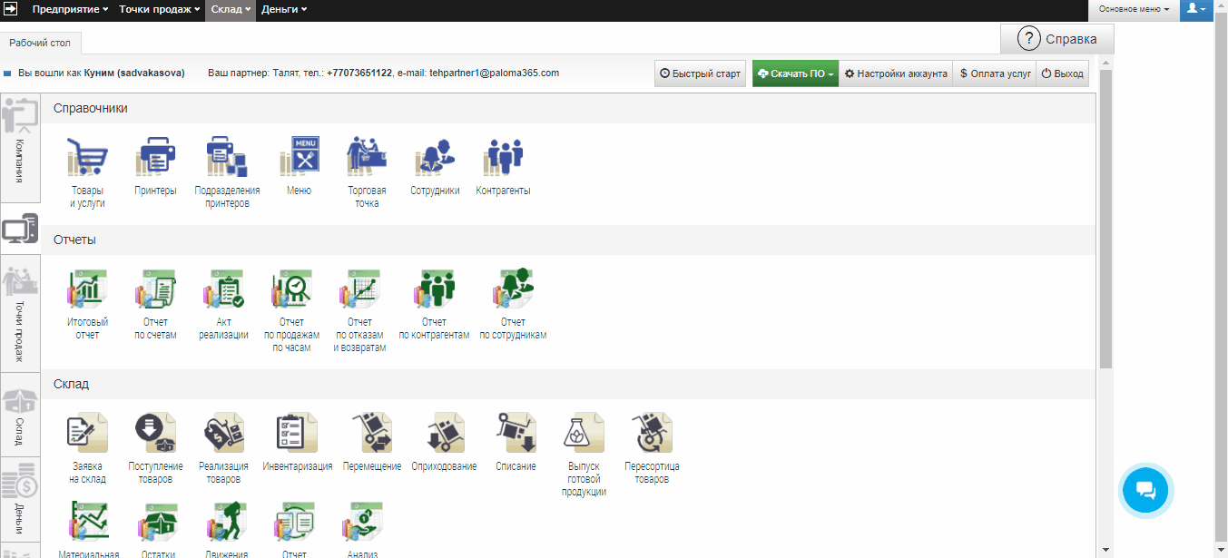
Task: Expand the Предприятие top menu
Action: (70, 9)
